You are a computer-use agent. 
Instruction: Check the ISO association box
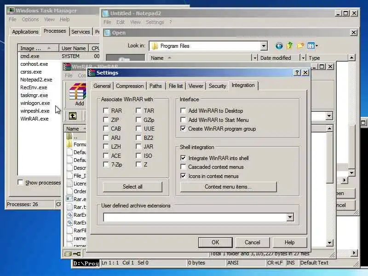click(x=138, y=155)
